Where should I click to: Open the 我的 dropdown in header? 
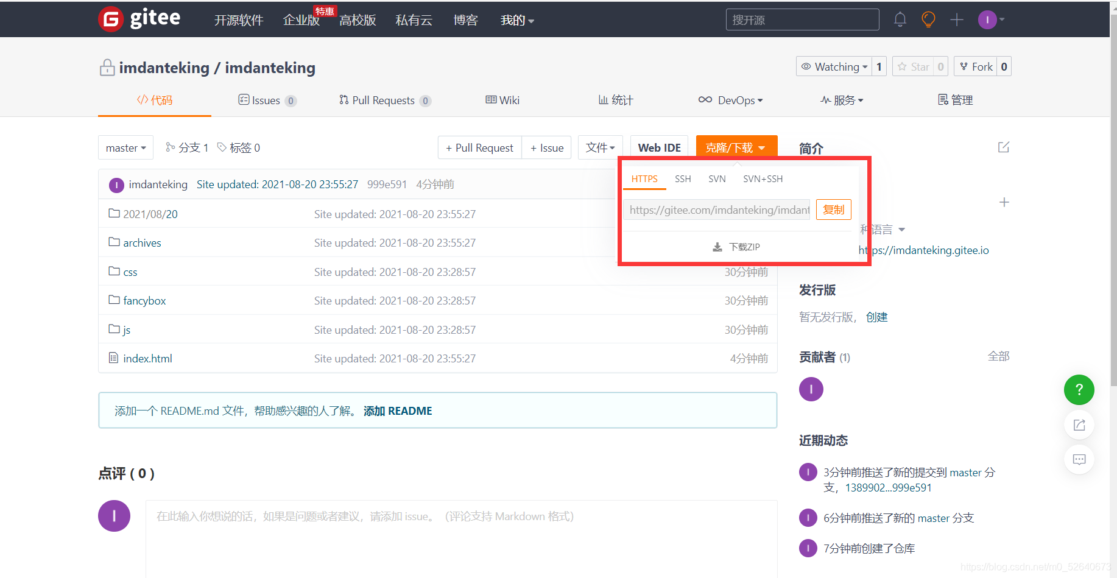click(x=517, y=20)
